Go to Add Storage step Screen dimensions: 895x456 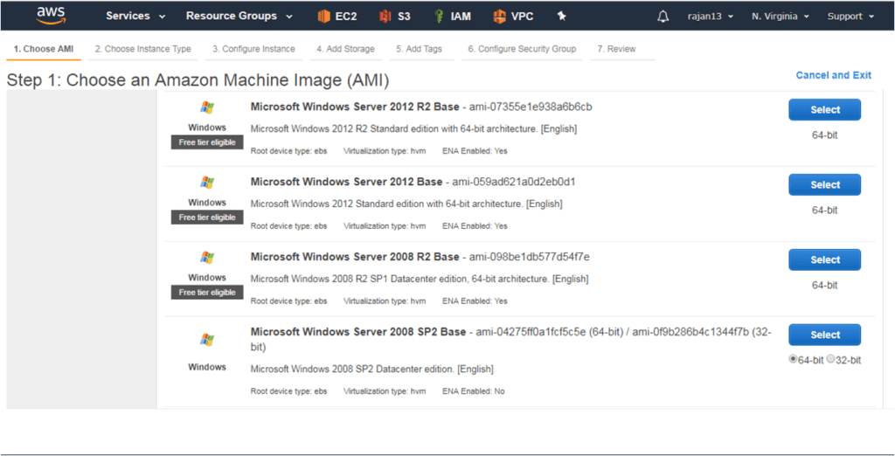point(346,49)
